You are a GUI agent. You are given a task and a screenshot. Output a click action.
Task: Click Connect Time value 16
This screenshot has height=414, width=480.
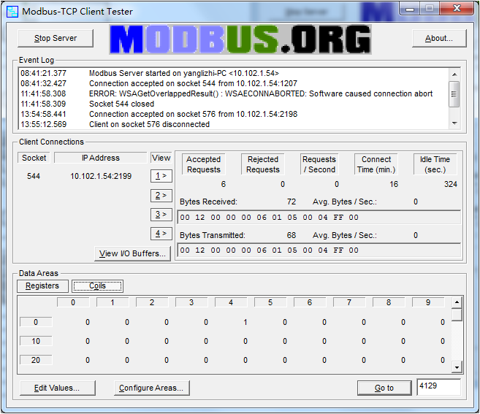(x=394, y=184)
